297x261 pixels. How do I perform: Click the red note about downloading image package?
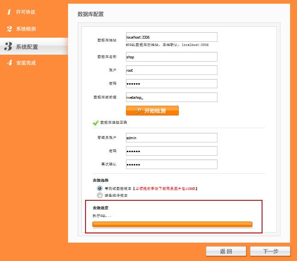click(165, 188)
